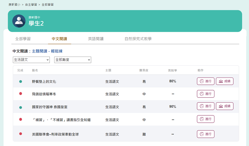Select the 中文閱讀 tab
This screenshot has height=146, width=249.
click(x=59, y=39)
